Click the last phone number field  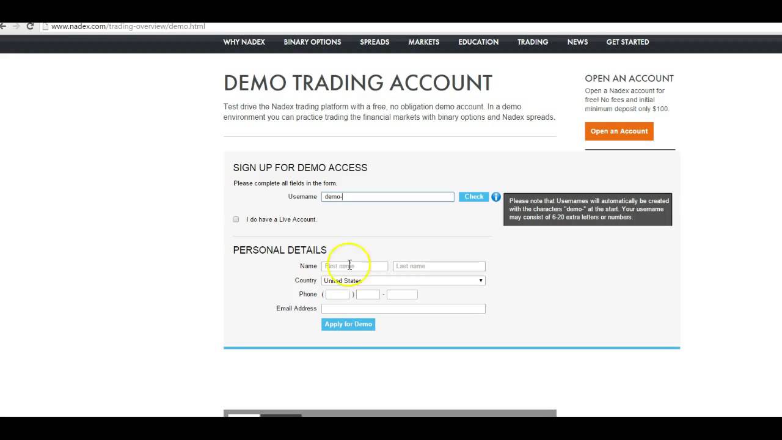[402, 295]
